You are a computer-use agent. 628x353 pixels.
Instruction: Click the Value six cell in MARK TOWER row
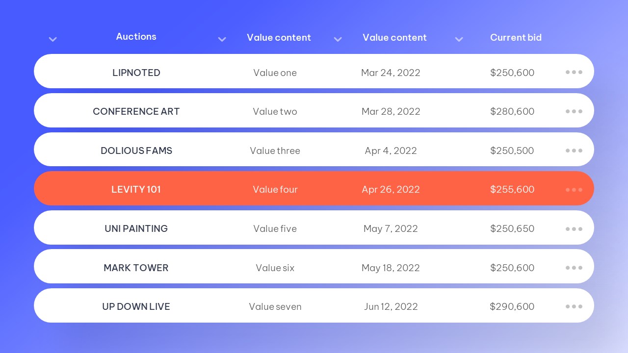point(275,268)
